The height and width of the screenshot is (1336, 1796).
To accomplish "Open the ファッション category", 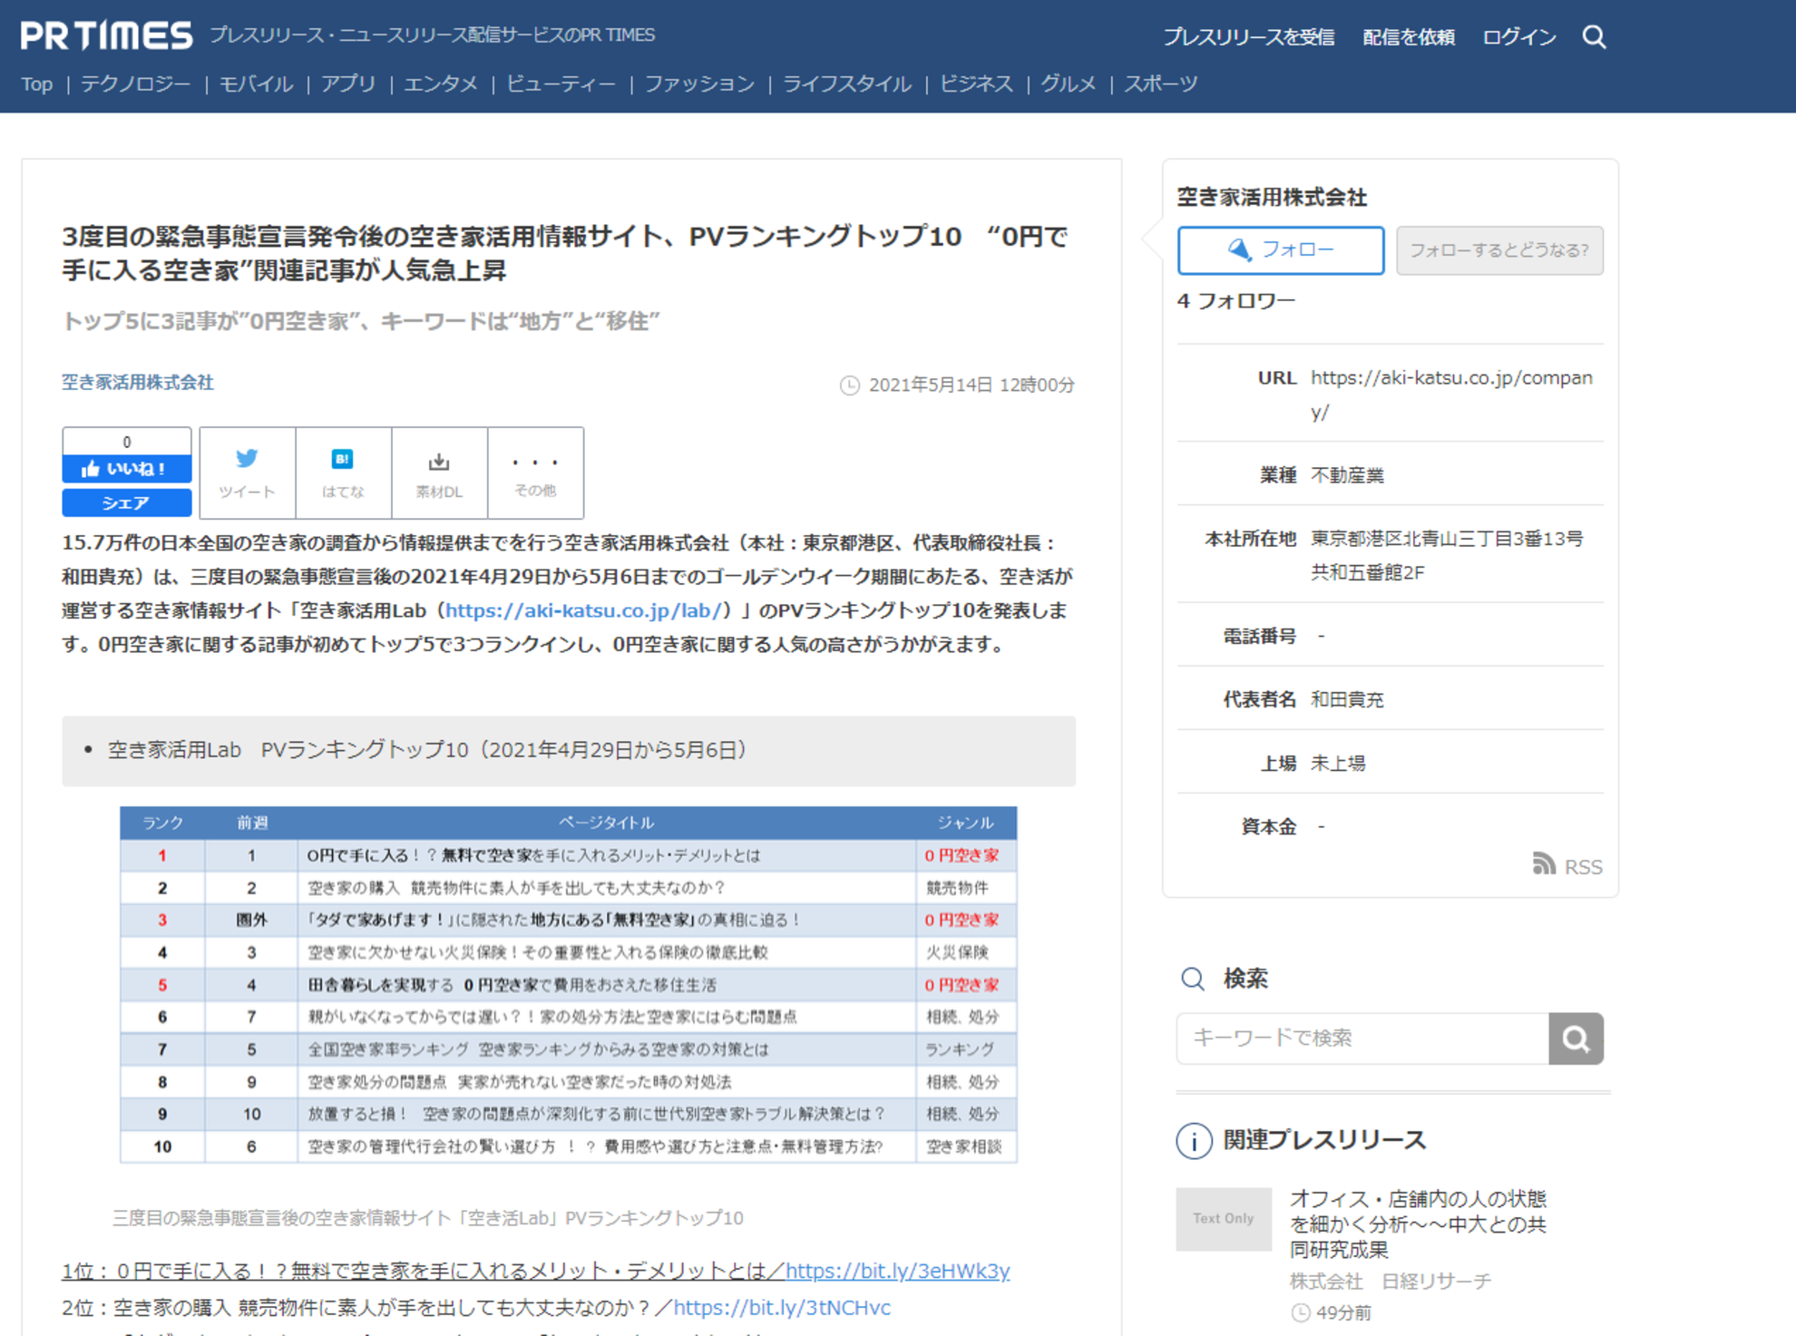I will 699,84.
